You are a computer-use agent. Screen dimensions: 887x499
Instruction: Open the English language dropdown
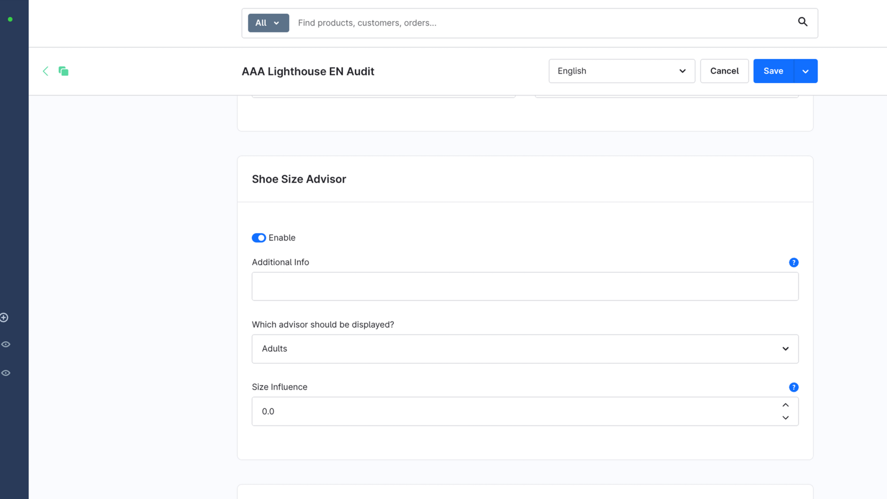(621, 71)
